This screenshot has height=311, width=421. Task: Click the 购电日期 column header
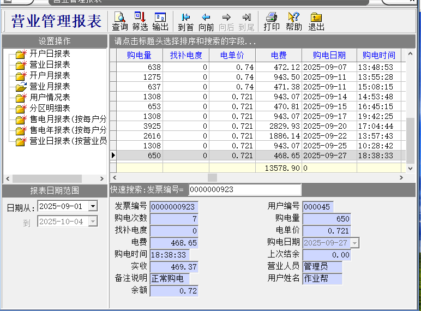[x=329, y=55]
